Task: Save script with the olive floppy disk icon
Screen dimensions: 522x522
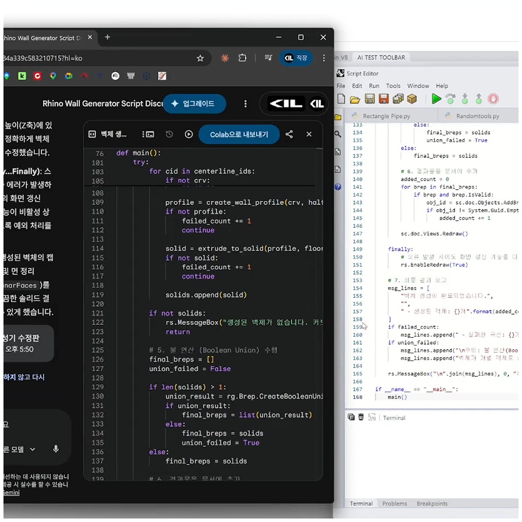Action: pos(370,99)
